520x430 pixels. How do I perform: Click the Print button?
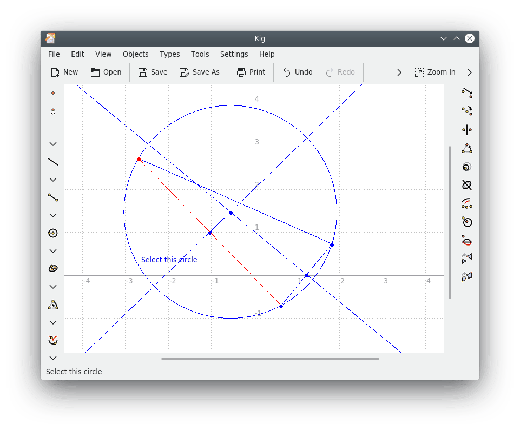[x=251, y=72]
